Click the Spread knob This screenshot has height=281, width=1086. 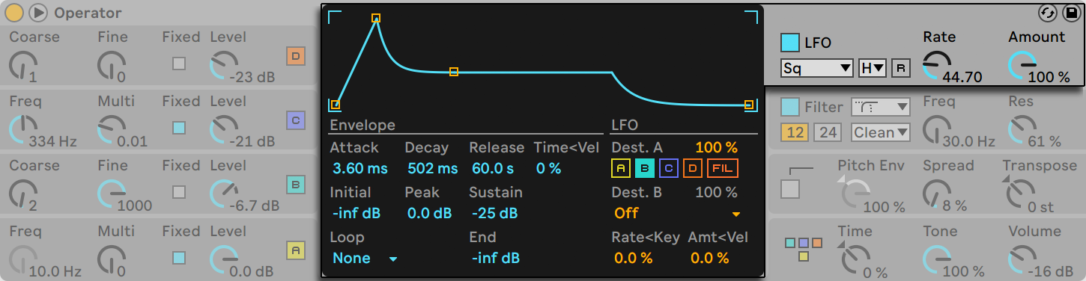tap(936, 194)
